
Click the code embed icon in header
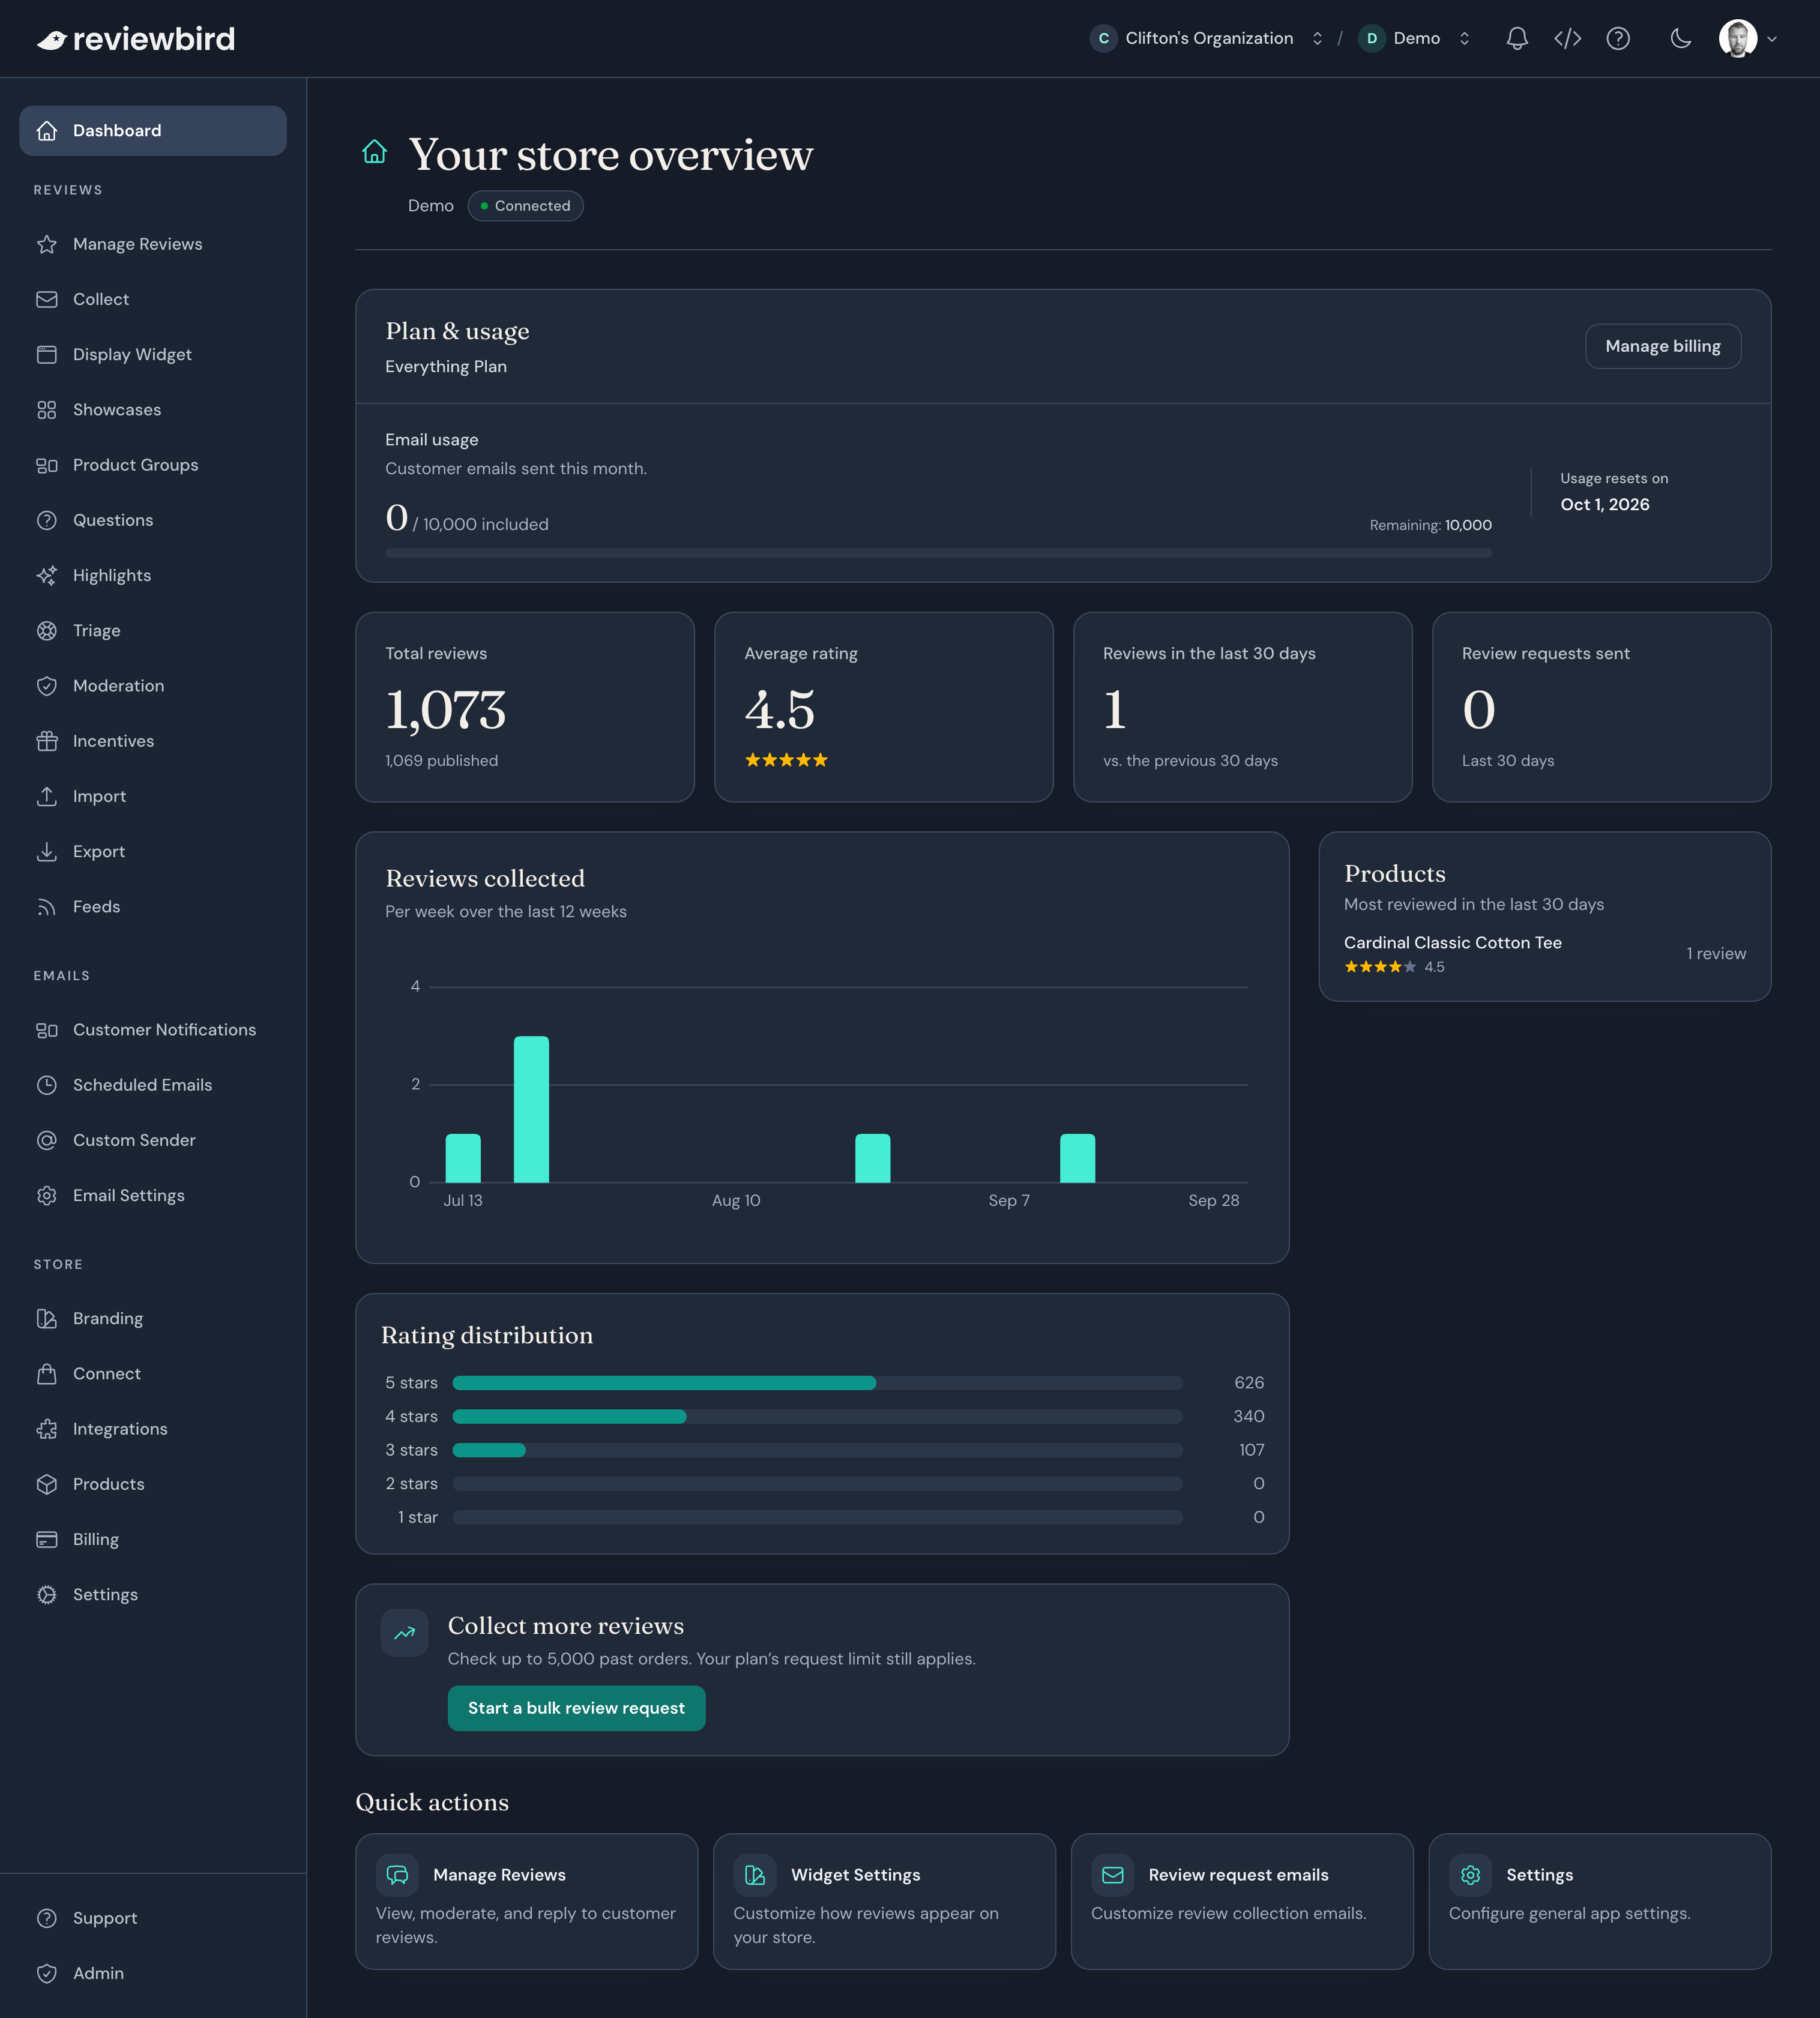pyautogui.click(x=1567, y=38)
